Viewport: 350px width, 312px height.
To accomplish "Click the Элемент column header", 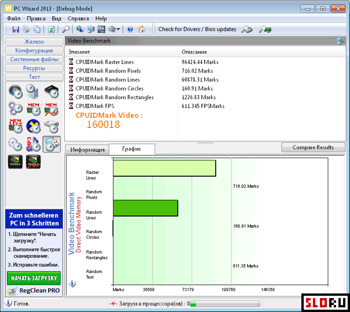I will [122, 52].
